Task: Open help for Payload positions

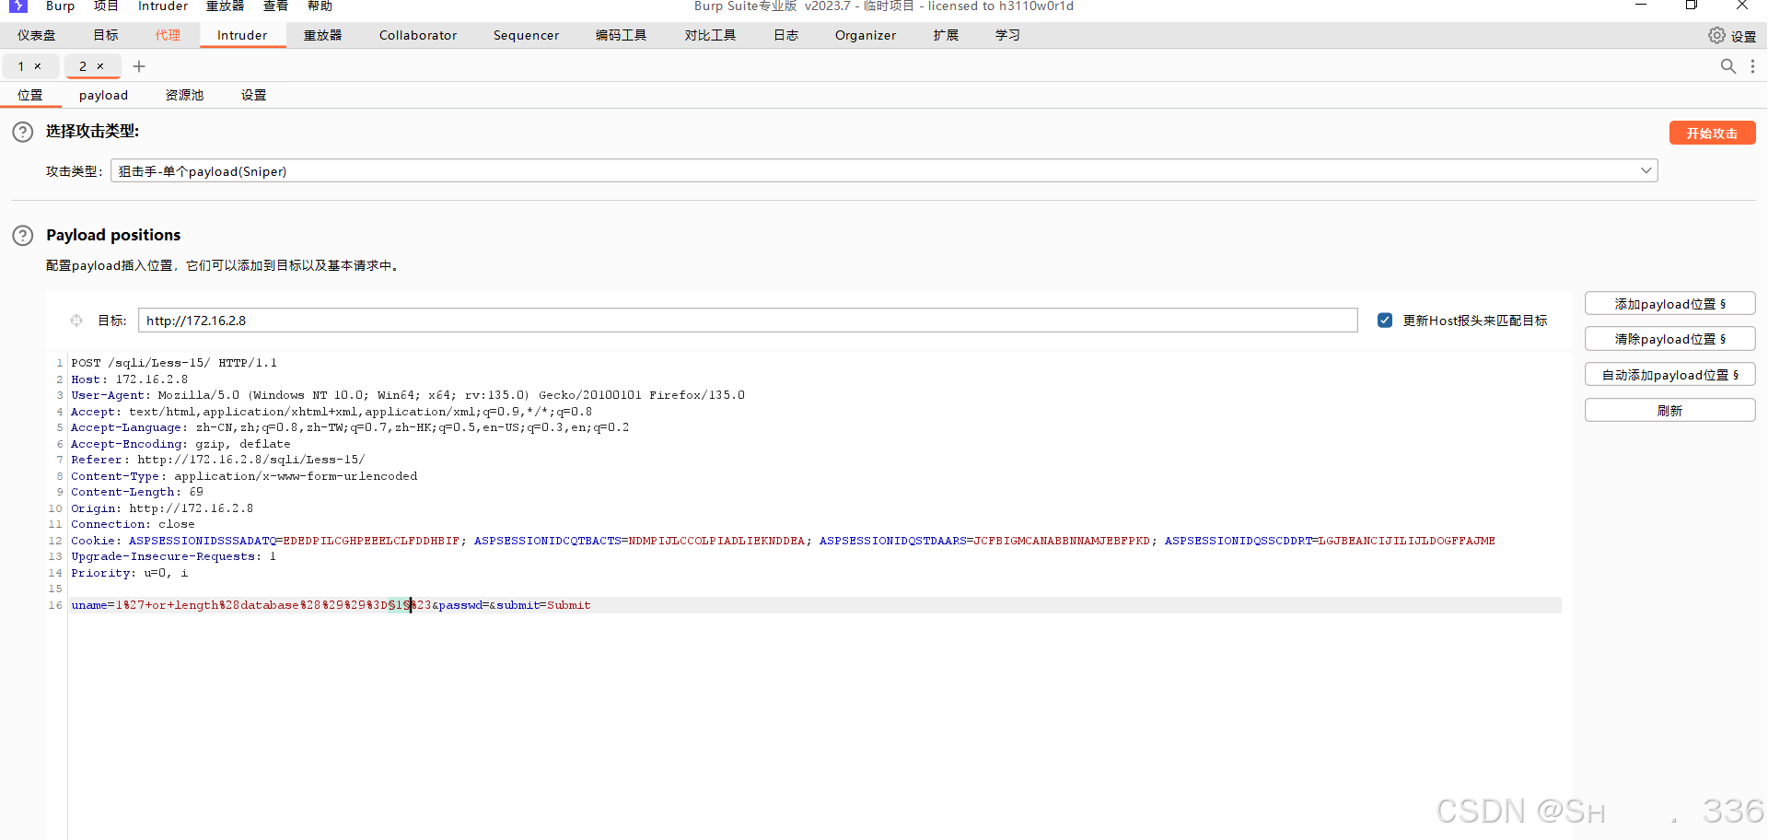Action: pos(23,236)
